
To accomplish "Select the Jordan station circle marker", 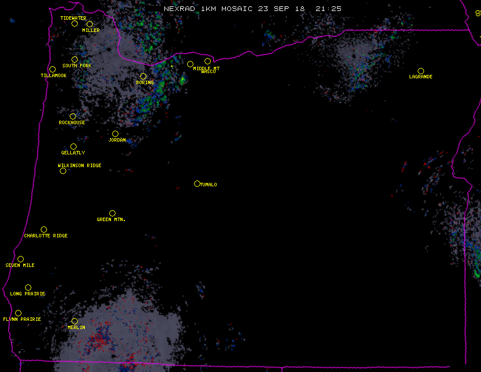I will (115, 133).
